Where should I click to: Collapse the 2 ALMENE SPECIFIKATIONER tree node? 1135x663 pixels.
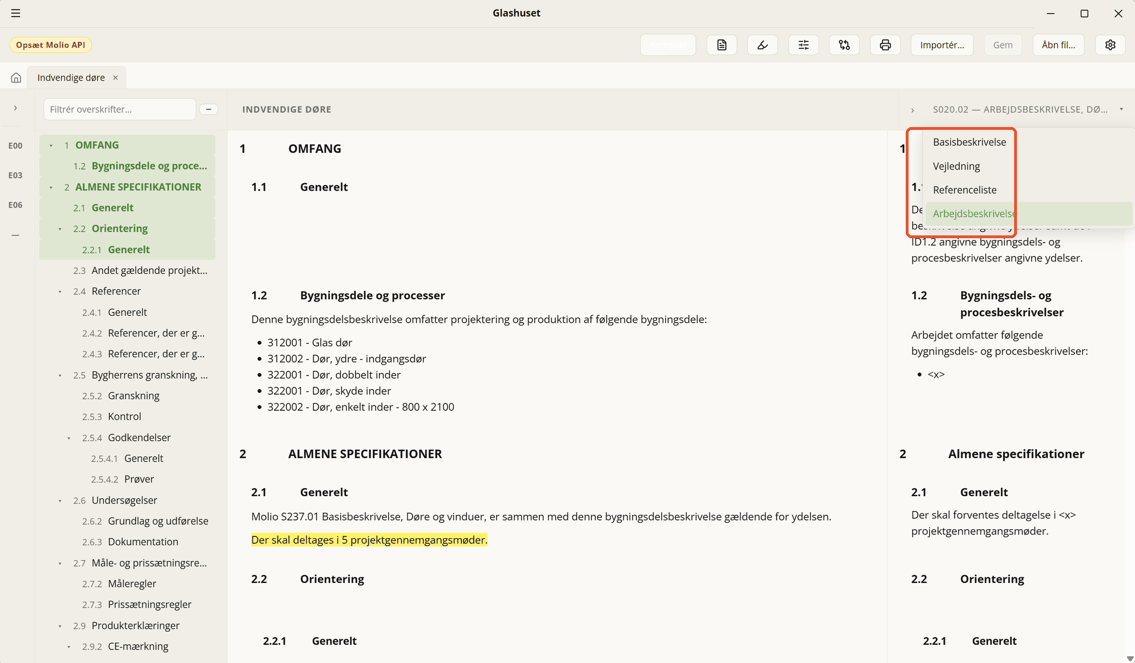51,188
